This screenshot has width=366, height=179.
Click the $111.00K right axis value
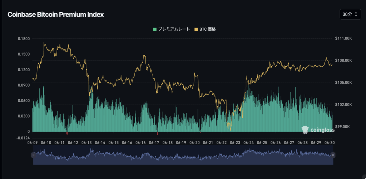point(343,38)
